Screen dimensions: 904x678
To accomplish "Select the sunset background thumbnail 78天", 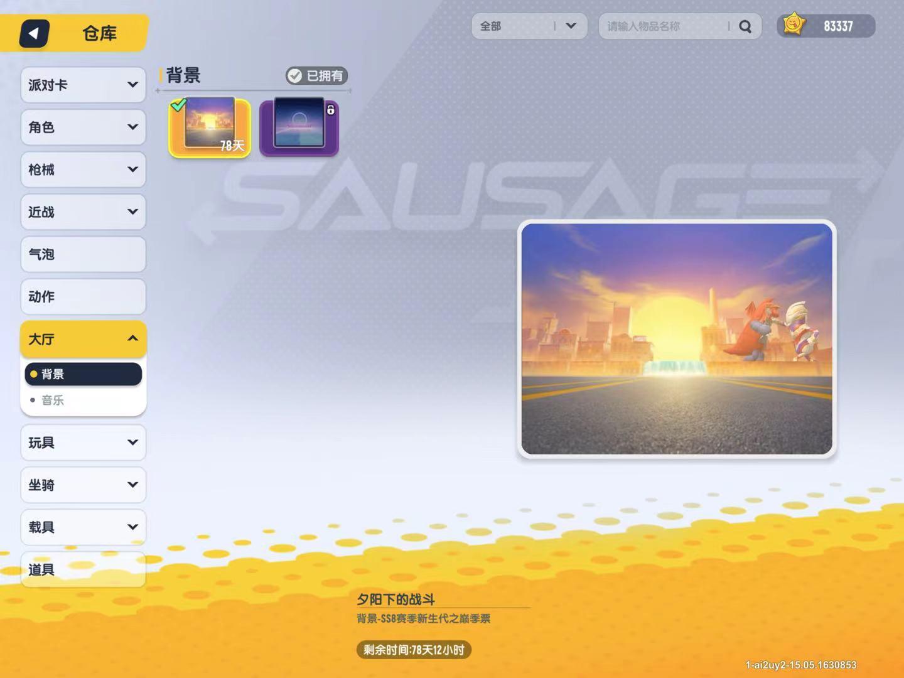I will [x=210, y=127].
